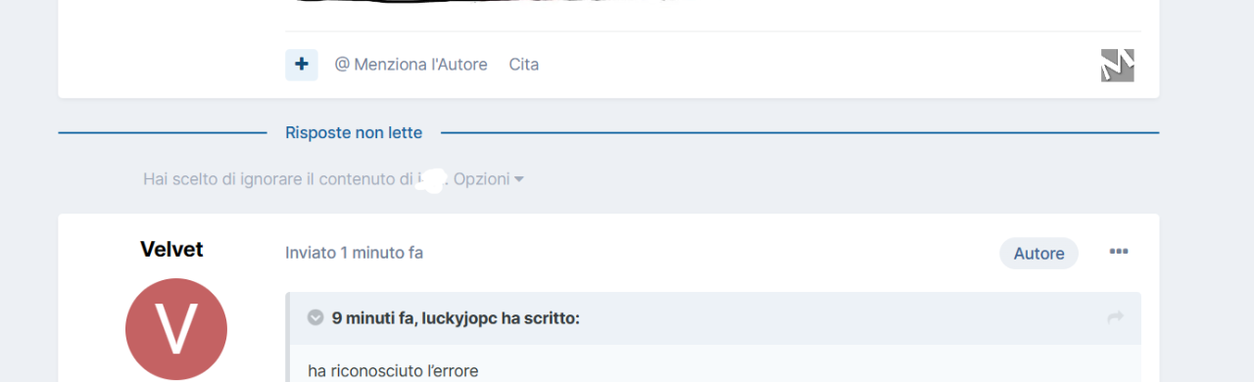This screenshot has height=382, width=1254.
Task: Click Cita to quote the post
Action: coord(524,65)
